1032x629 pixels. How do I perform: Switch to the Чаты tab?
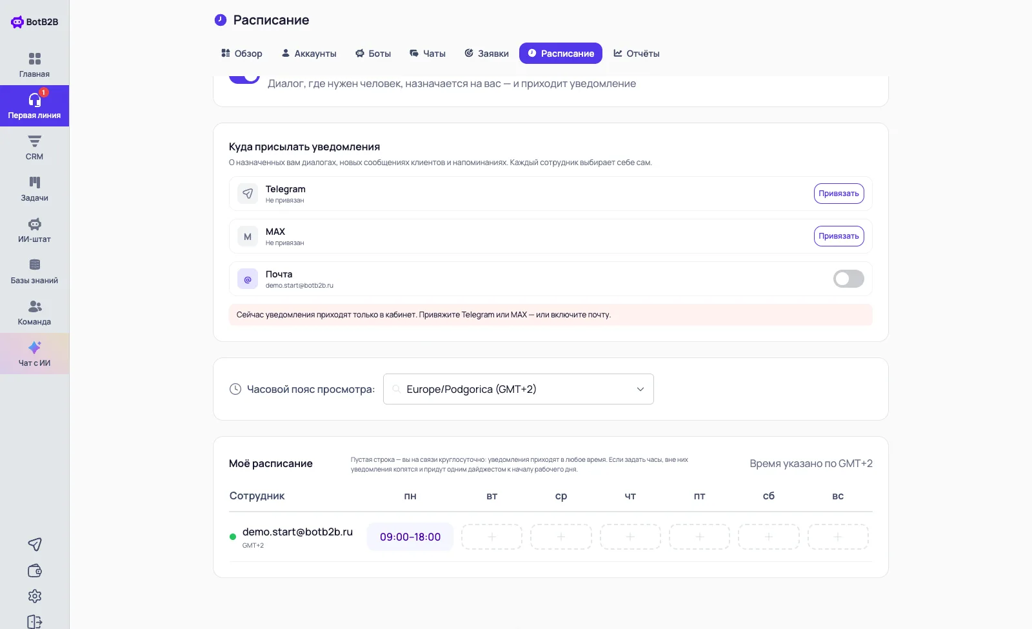[x=428, y=54]
